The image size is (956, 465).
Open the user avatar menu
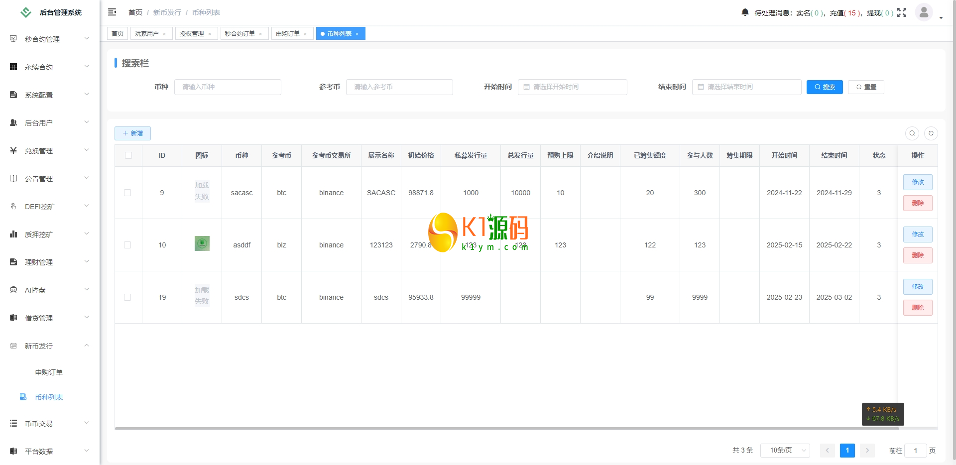[924, 12]
